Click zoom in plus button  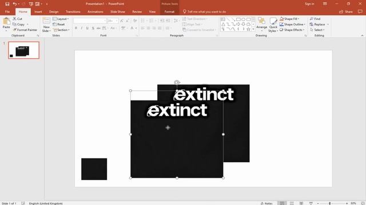pos(347,203)
